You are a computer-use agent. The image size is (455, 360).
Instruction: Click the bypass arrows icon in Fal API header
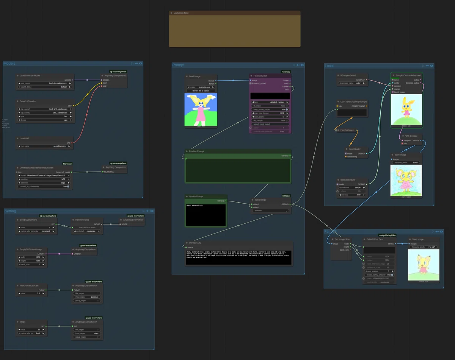[437, 231]
